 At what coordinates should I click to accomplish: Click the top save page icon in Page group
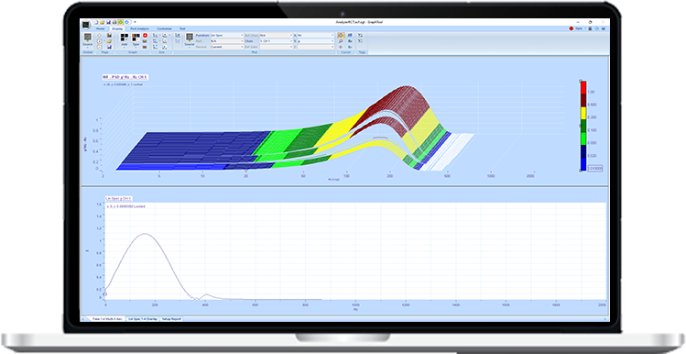[x=109, y=35]
